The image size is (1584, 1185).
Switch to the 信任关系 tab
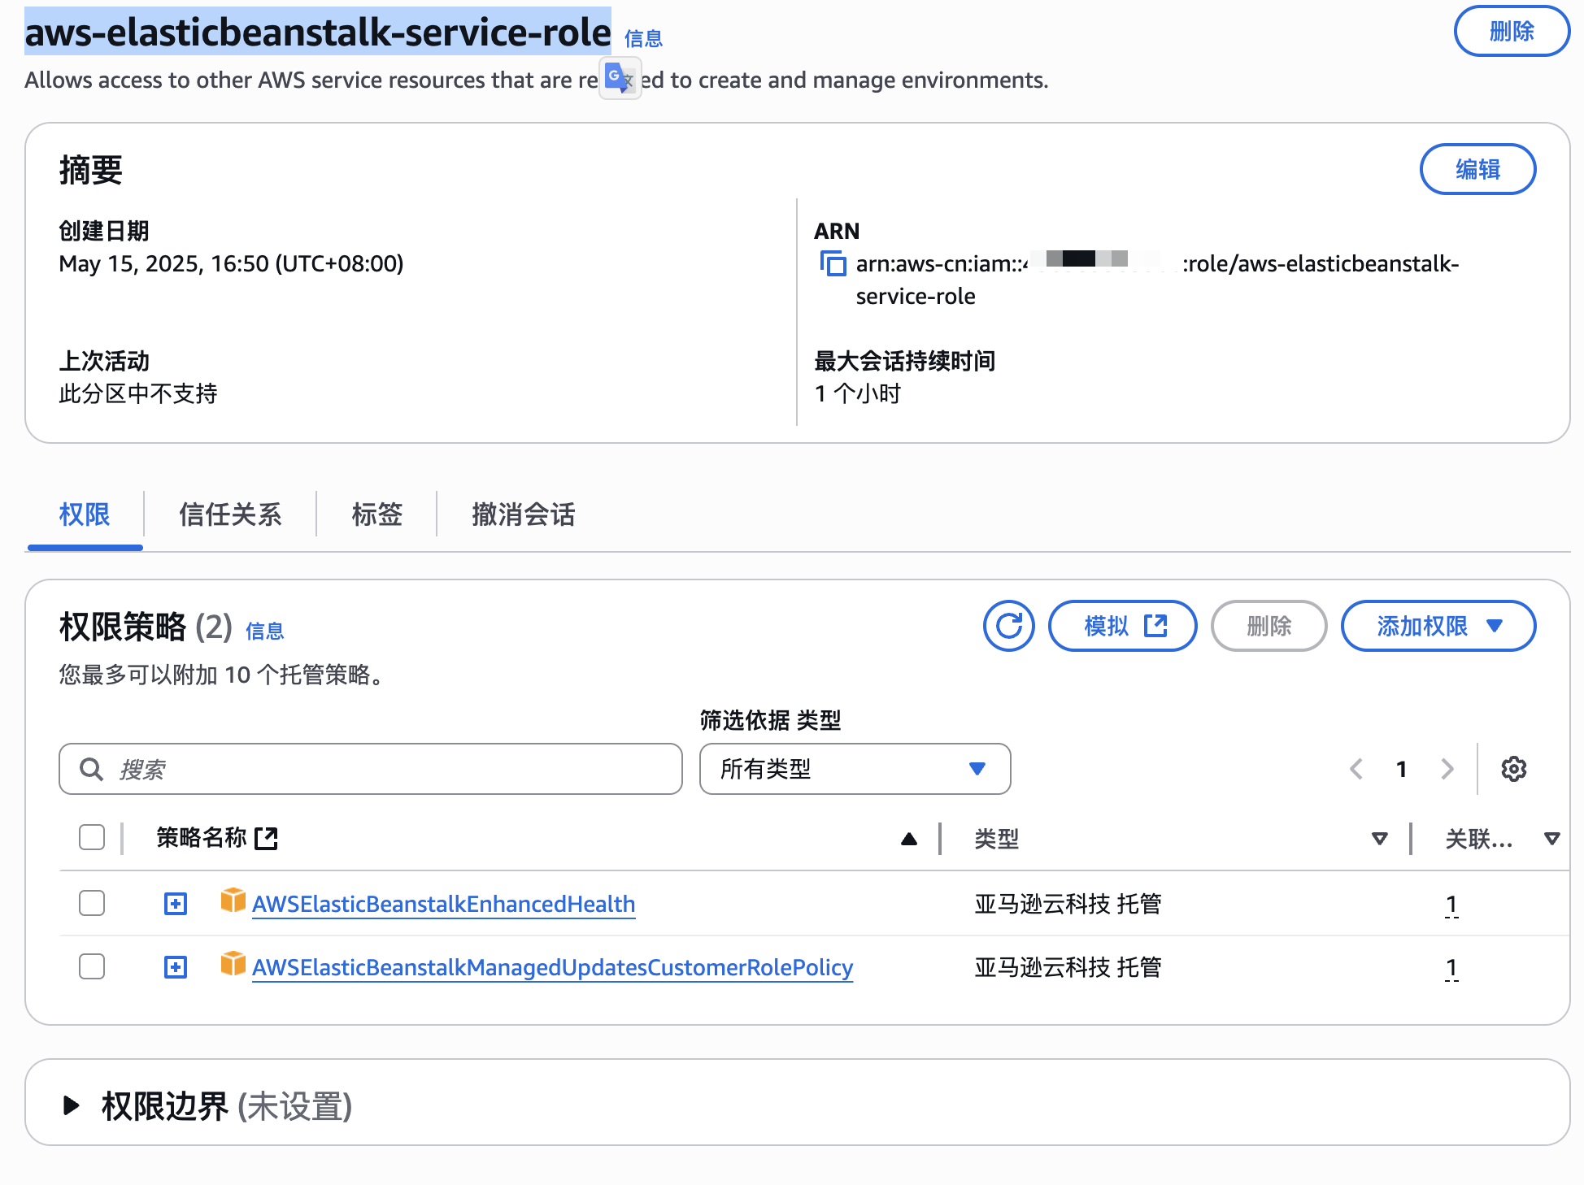point(230,514)
